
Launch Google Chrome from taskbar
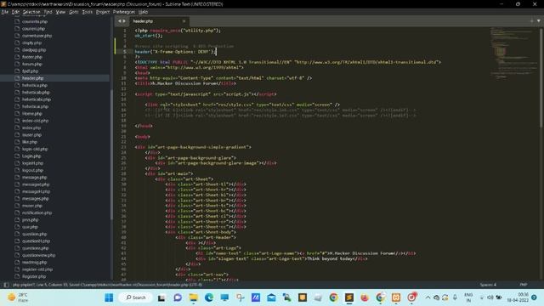click(x=334, y=297)
